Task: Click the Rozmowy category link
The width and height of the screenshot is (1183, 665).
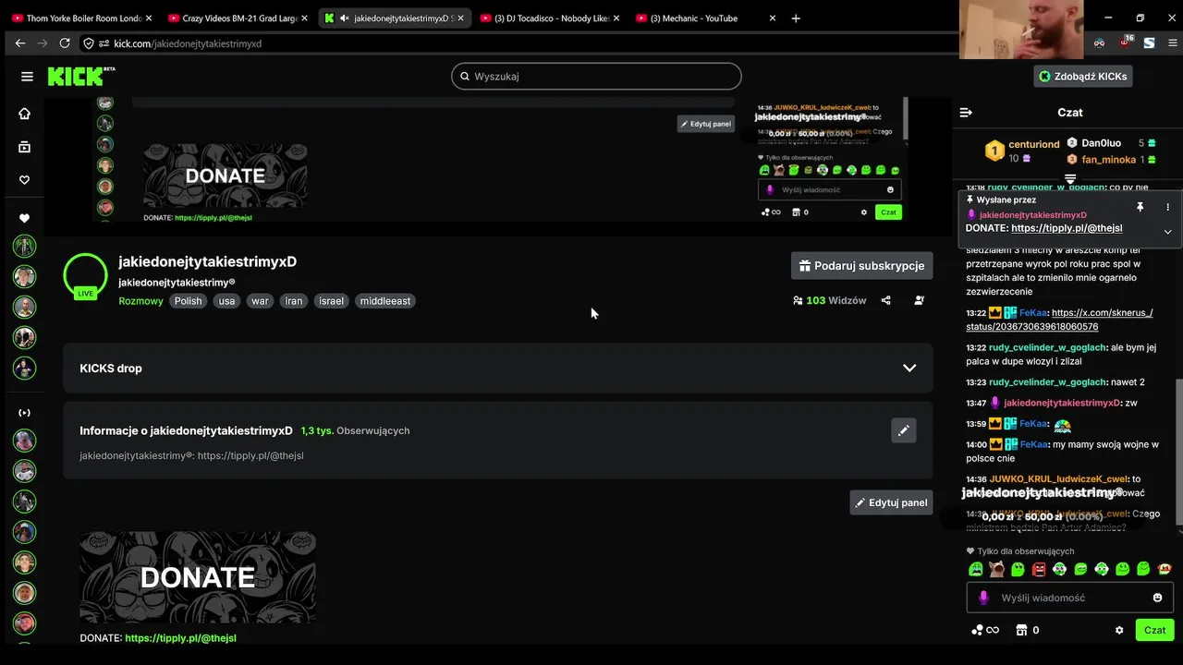Action: 140,301
